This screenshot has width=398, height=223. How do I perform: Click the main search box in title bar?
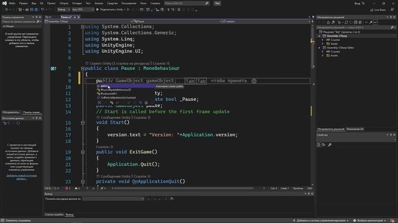pyautogui.click(x=187, y=3)
